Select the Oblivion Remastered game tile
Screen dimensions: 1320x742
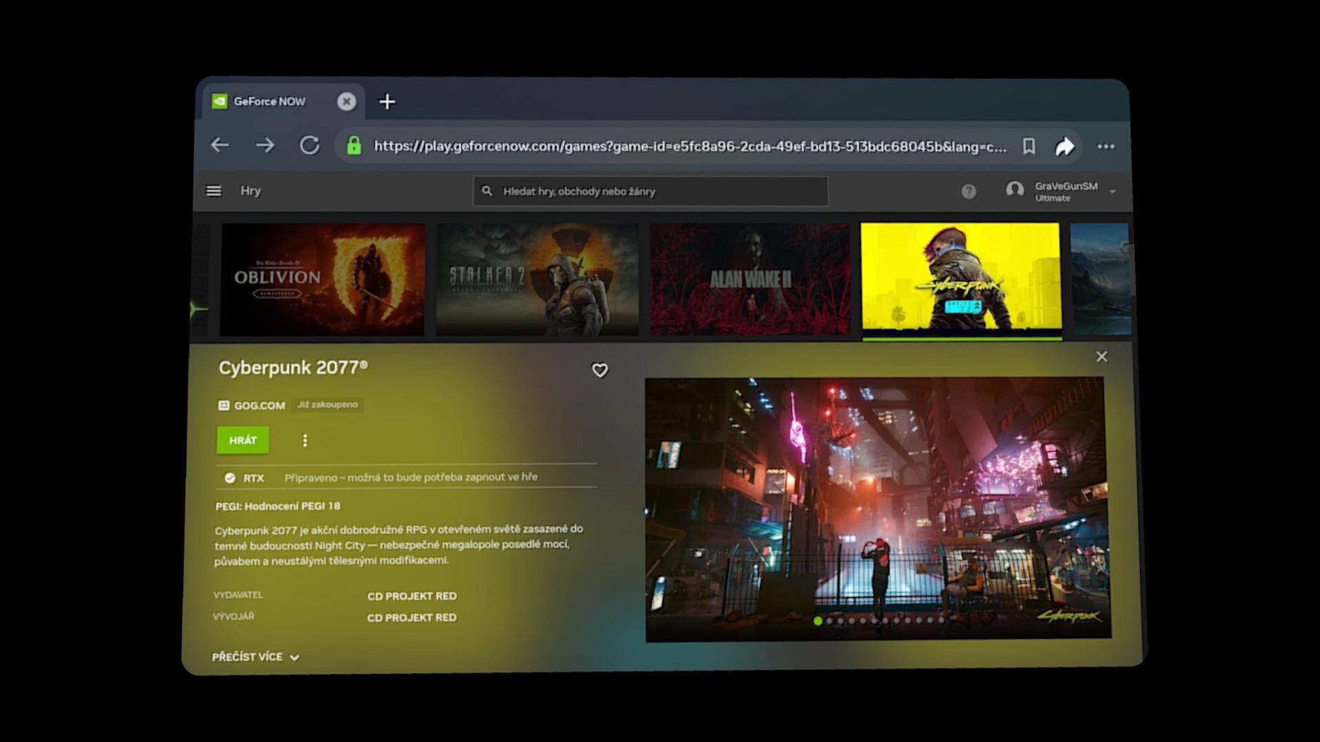coord(322,279)
